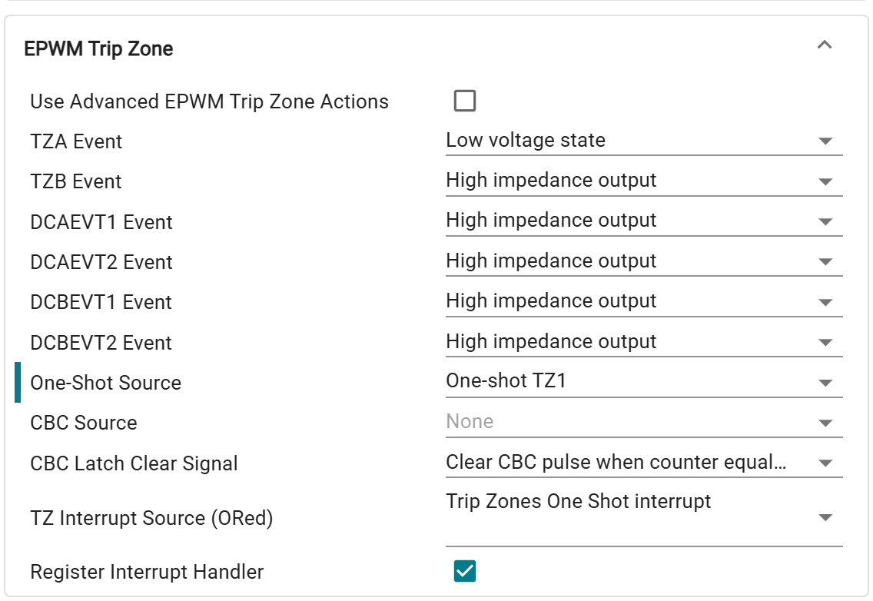Open TZA Event dropdown
The height and width of the screenshot is (601, 873).
tap(643, 141)
